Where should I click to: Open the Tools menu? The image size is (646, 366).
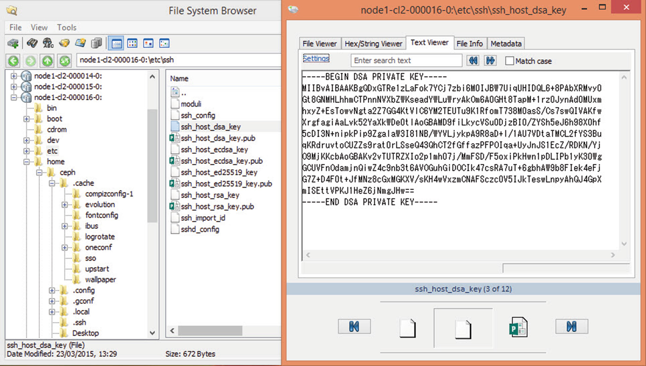[67, 28]
